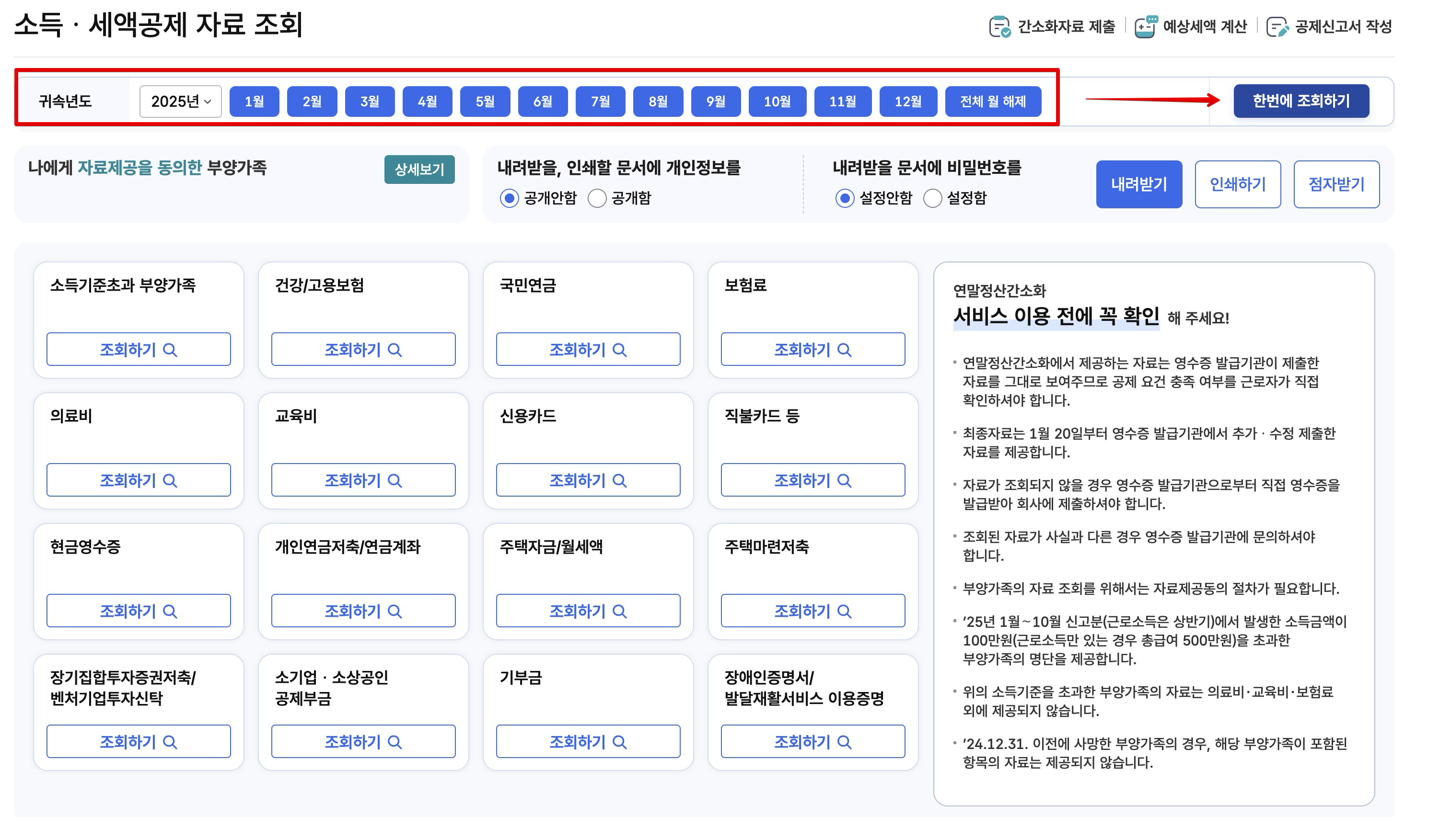Click magnifier icon in 건강/고용보험 card
This screenshot has height=817, width=1440.
(395, 350)
